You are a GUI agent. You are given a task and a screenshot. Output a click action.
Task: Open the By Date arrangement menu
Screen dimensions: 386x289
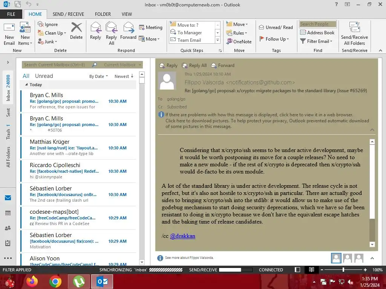[98, 76]
